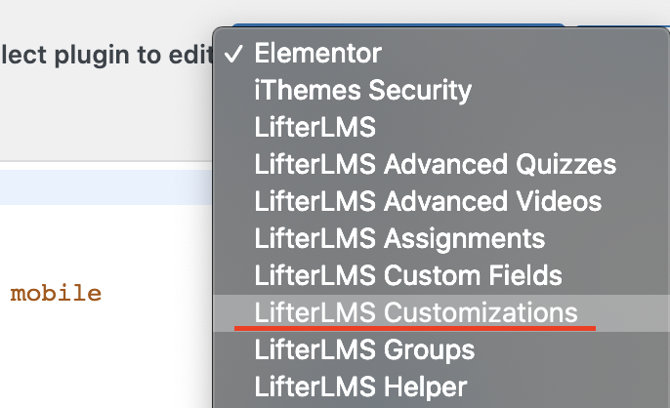Click the 'Select plugin to edit' label

coord(105,56)
